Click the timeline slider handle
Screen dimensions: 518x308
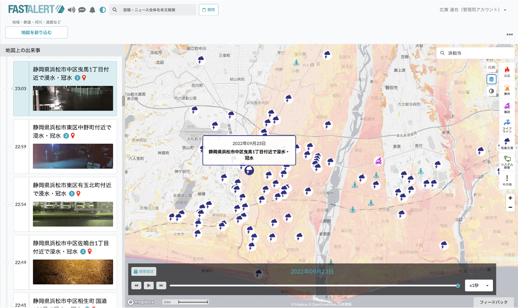[458, 286]
